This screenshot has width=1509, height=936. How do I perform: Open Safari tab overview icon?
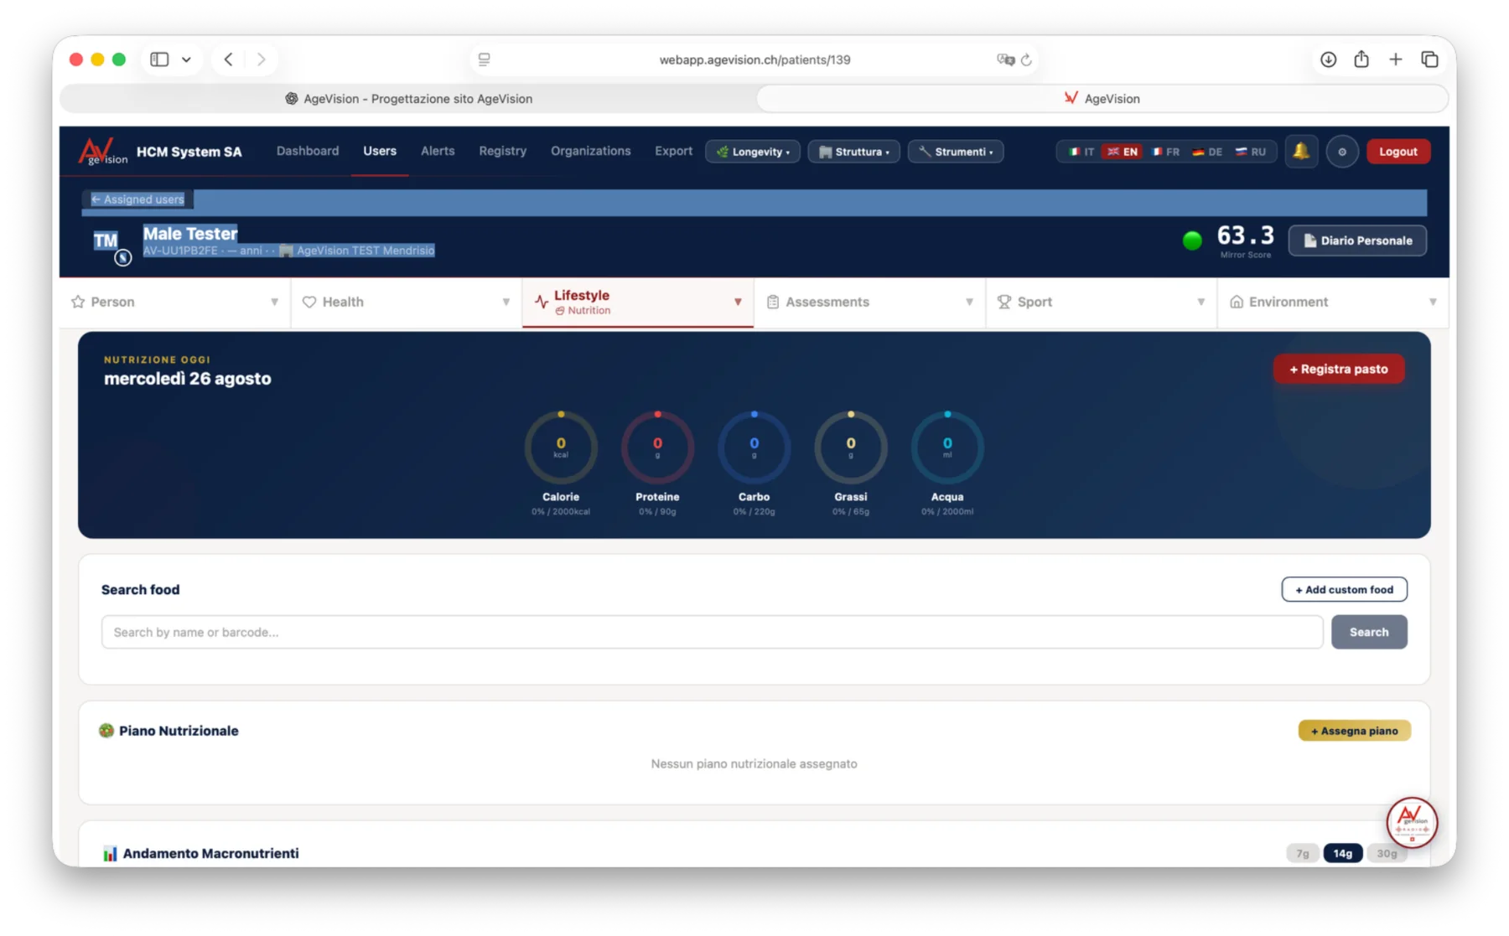pyautogui.click(x=1429, y=59)
